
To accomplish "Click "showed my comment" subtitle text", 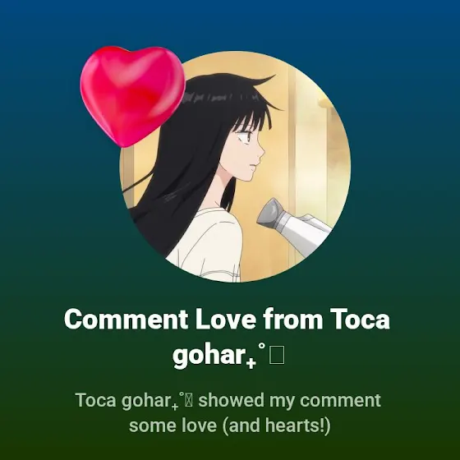I will coord(289,401).
